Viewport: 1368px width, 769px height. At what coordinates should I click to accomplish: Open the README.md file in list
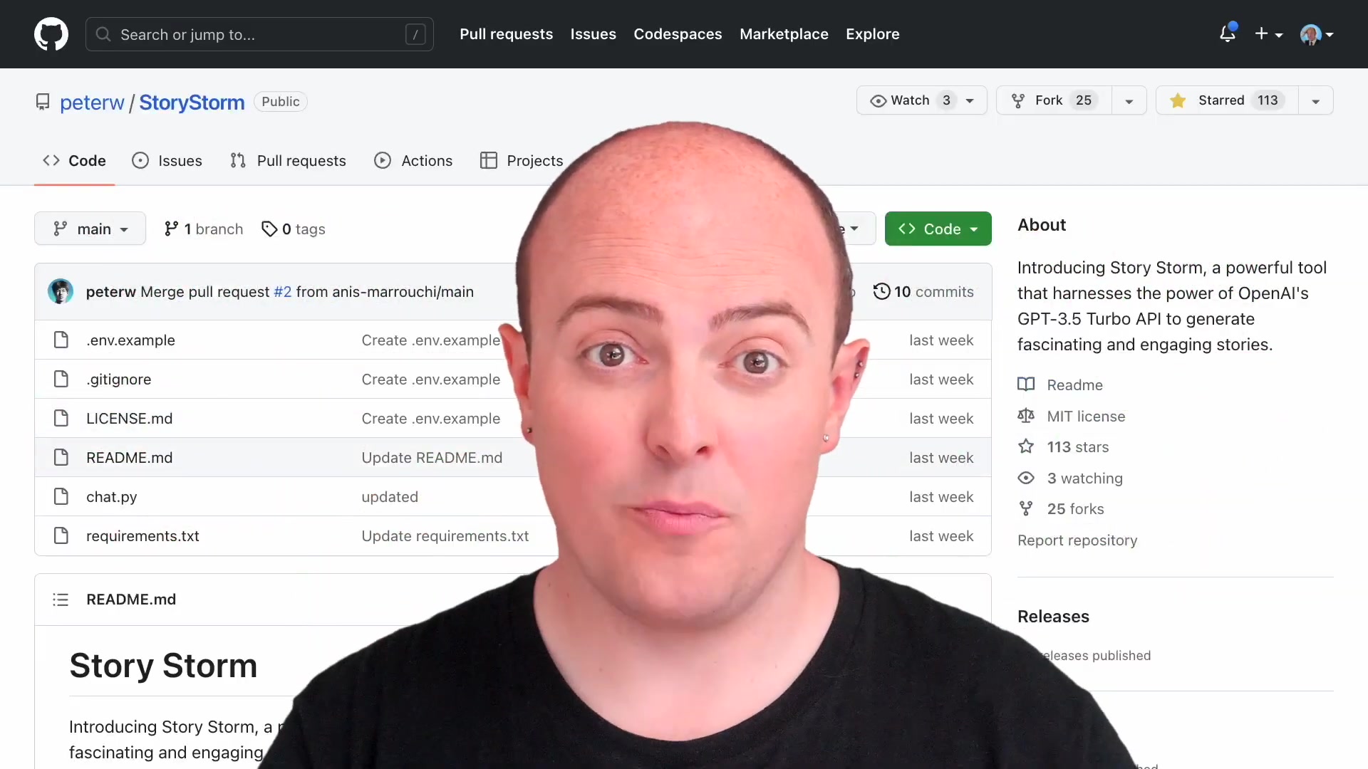[130, 458]
